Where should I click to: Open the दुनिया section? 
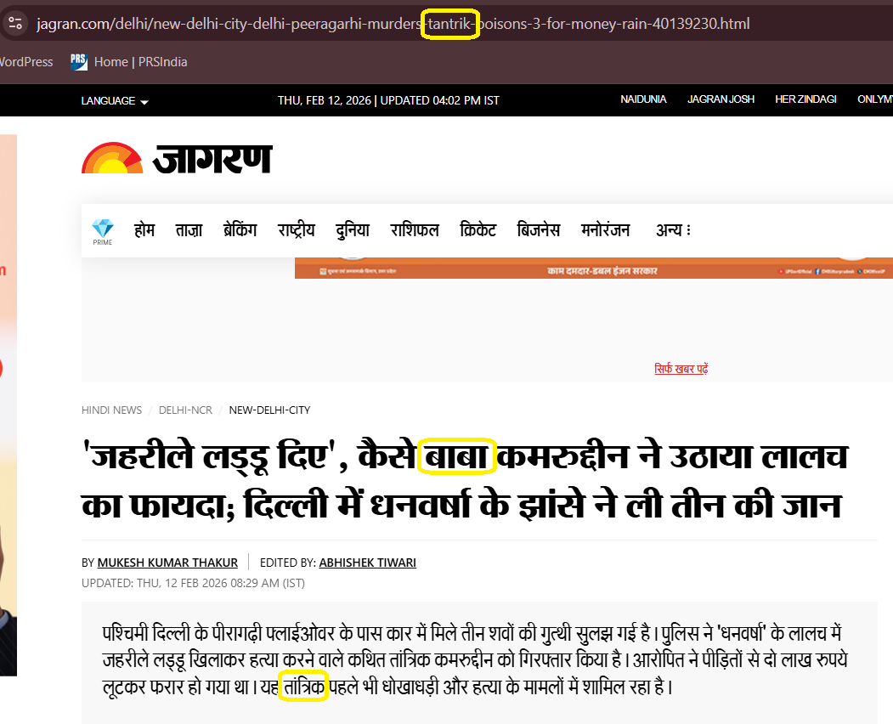coord(352,230)
